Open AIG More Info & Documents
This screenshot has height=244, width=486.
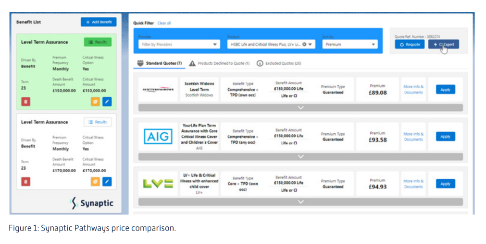pos(413,137)
